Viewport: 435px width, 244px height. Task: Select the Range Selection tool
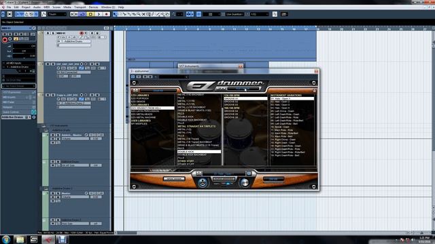pyautogui.click(x=120, y=14)
